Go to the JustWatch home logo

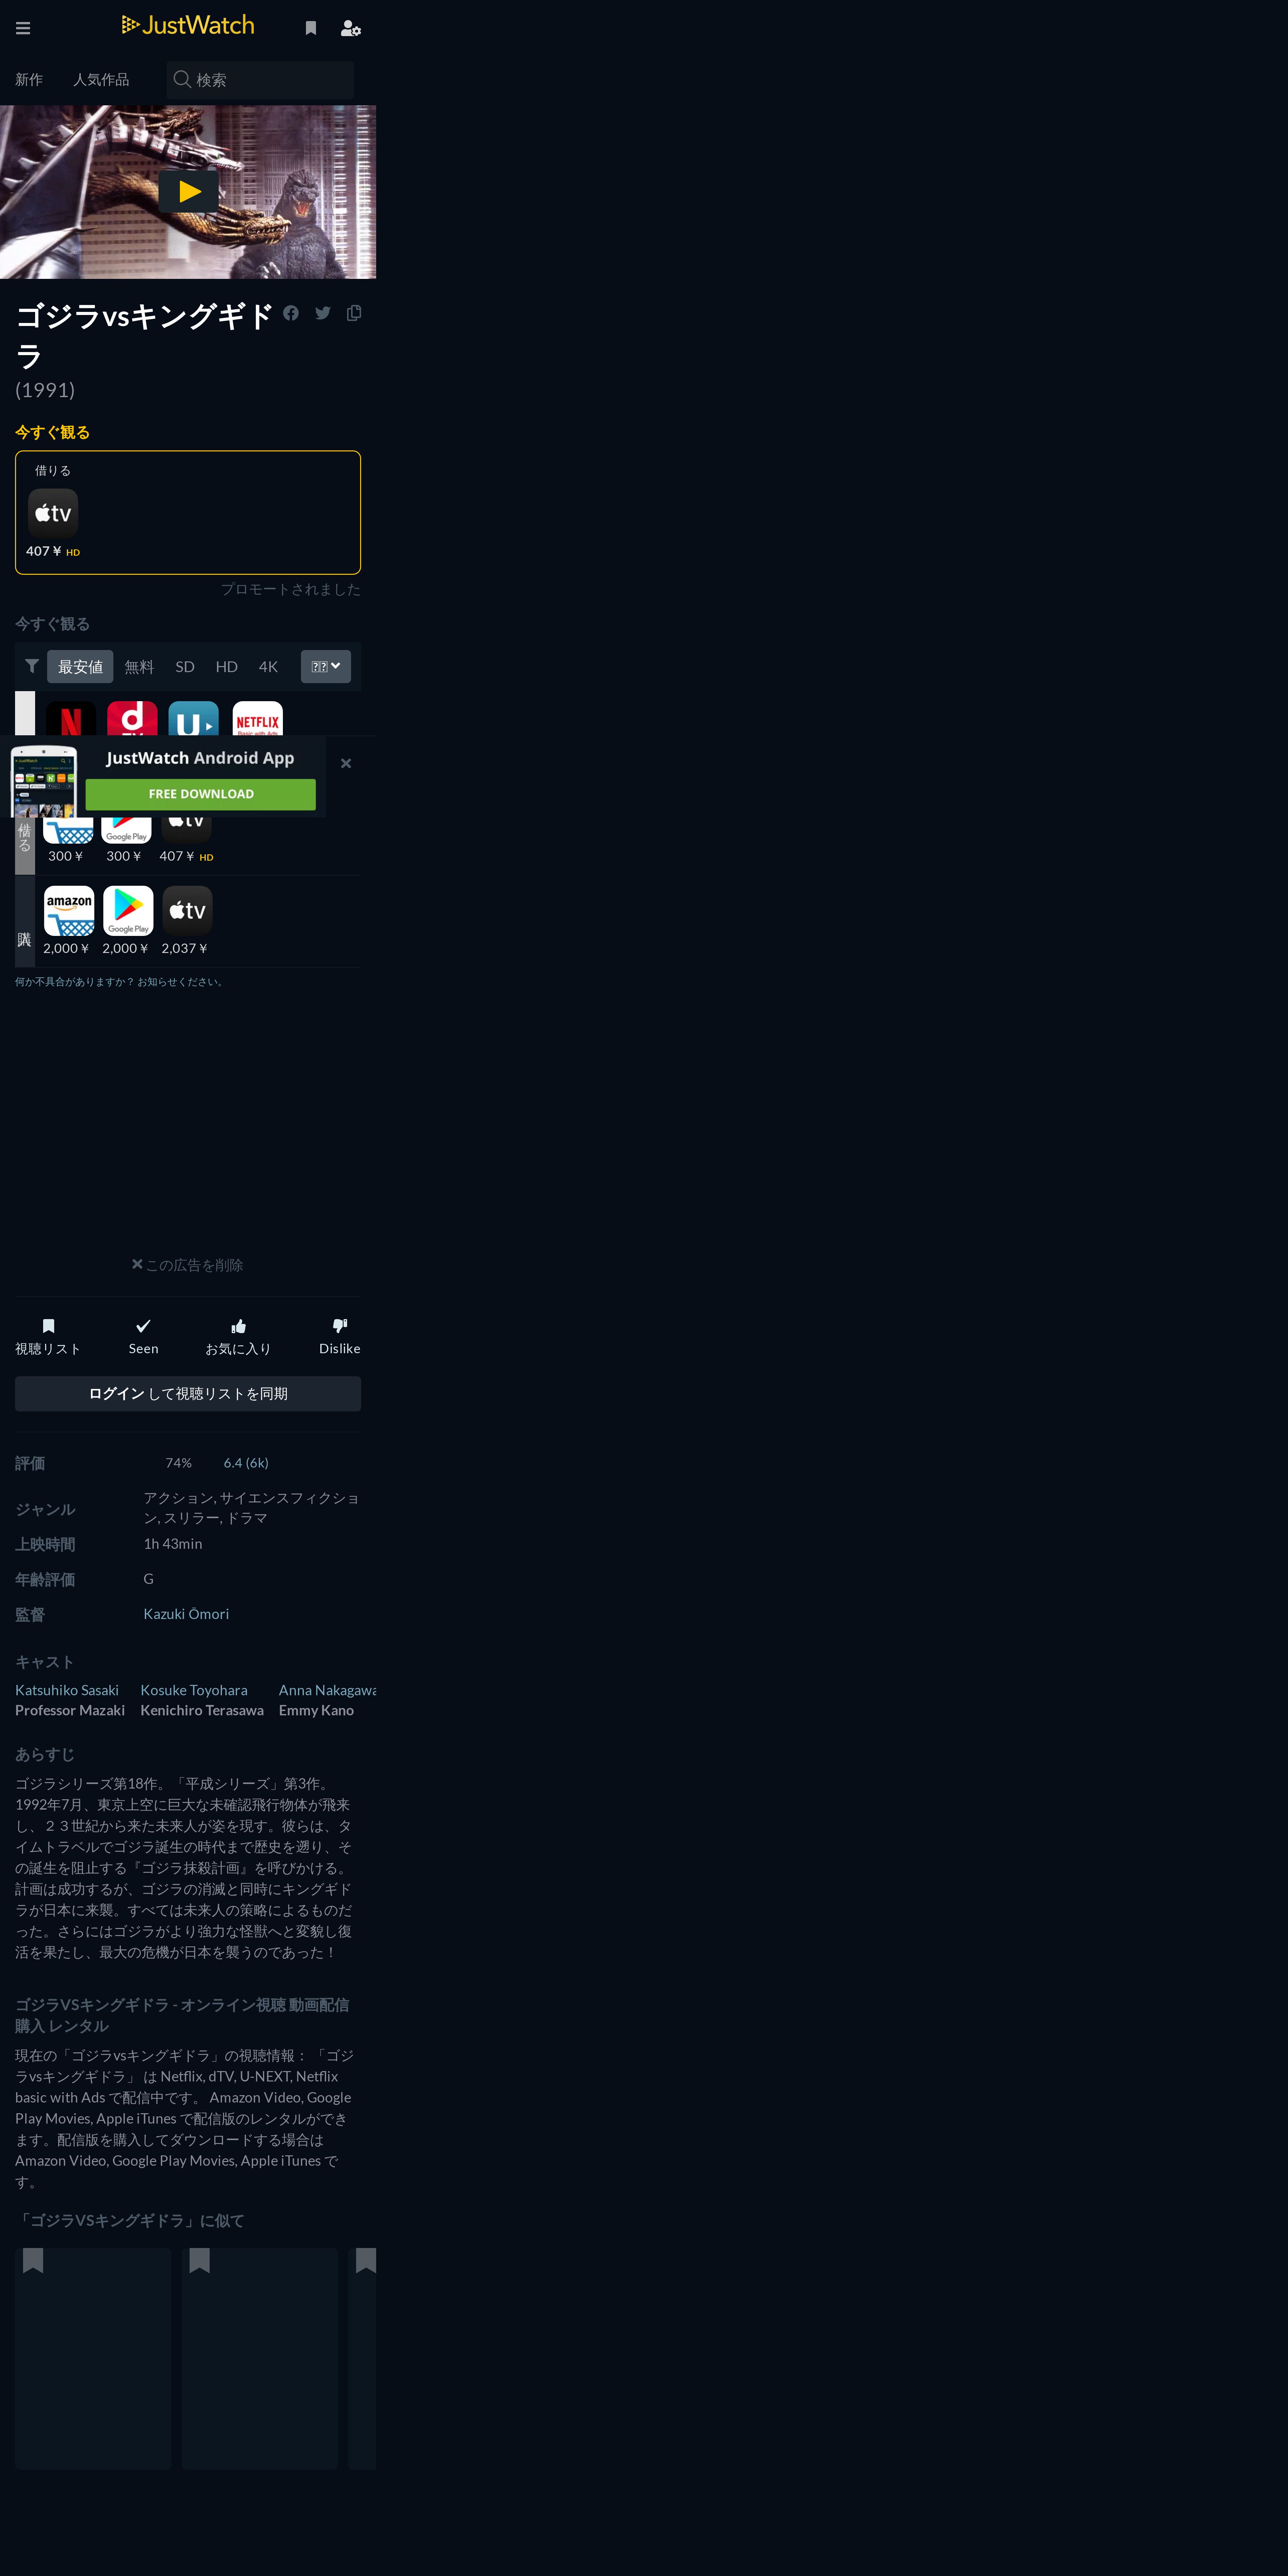point(188,25)
